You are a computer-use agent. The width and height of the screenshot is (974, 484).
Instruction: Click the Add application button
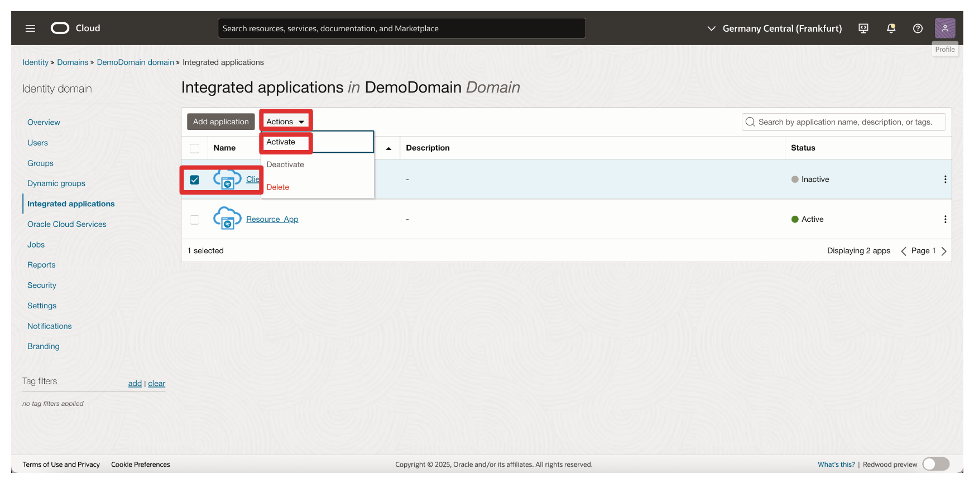(221, 122)
